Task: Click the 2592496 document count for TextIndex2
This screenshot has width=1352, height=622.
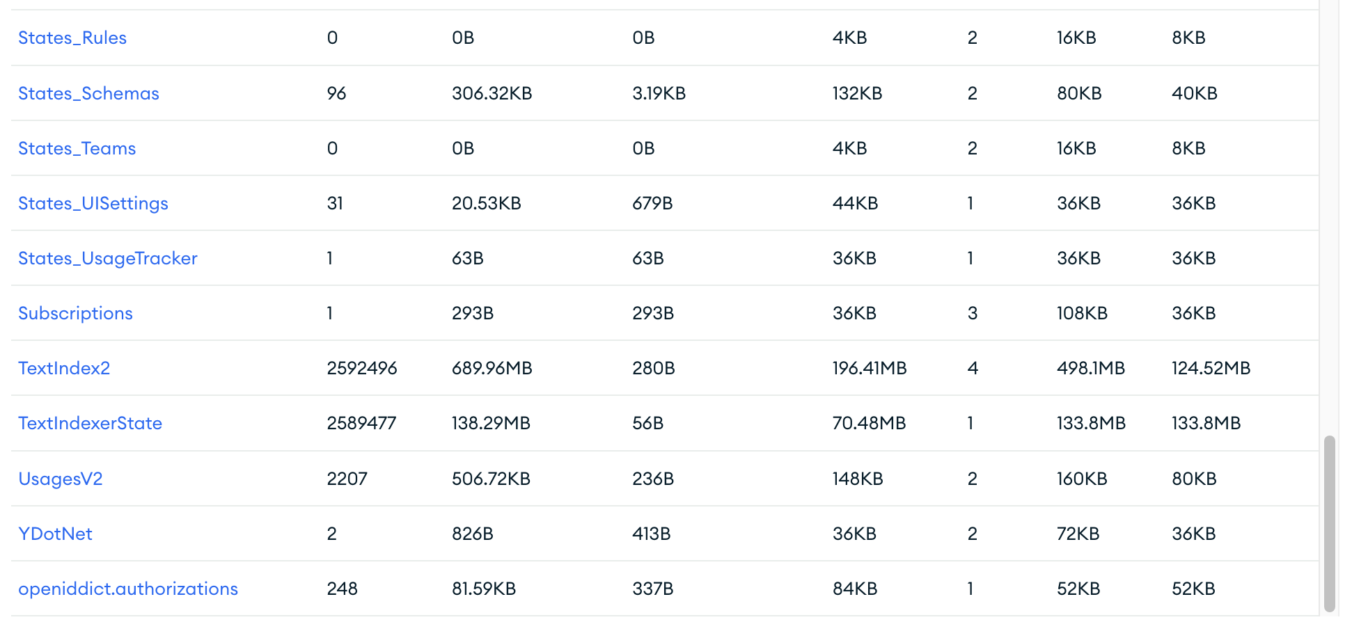Action: [362, 368]
